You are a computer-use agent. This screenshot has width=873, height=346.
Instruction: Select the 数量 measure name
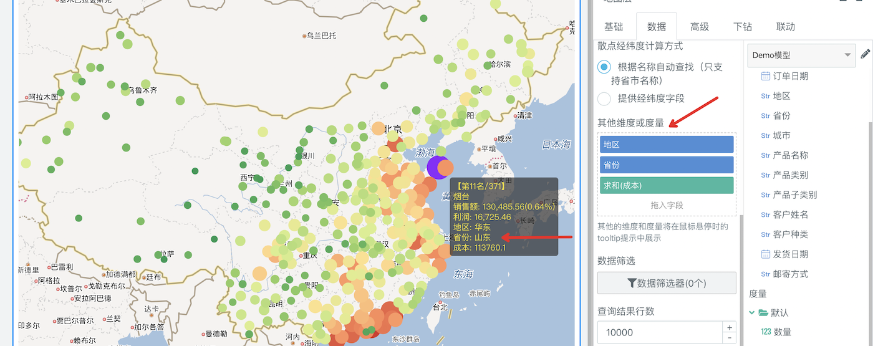pos(782,333)
